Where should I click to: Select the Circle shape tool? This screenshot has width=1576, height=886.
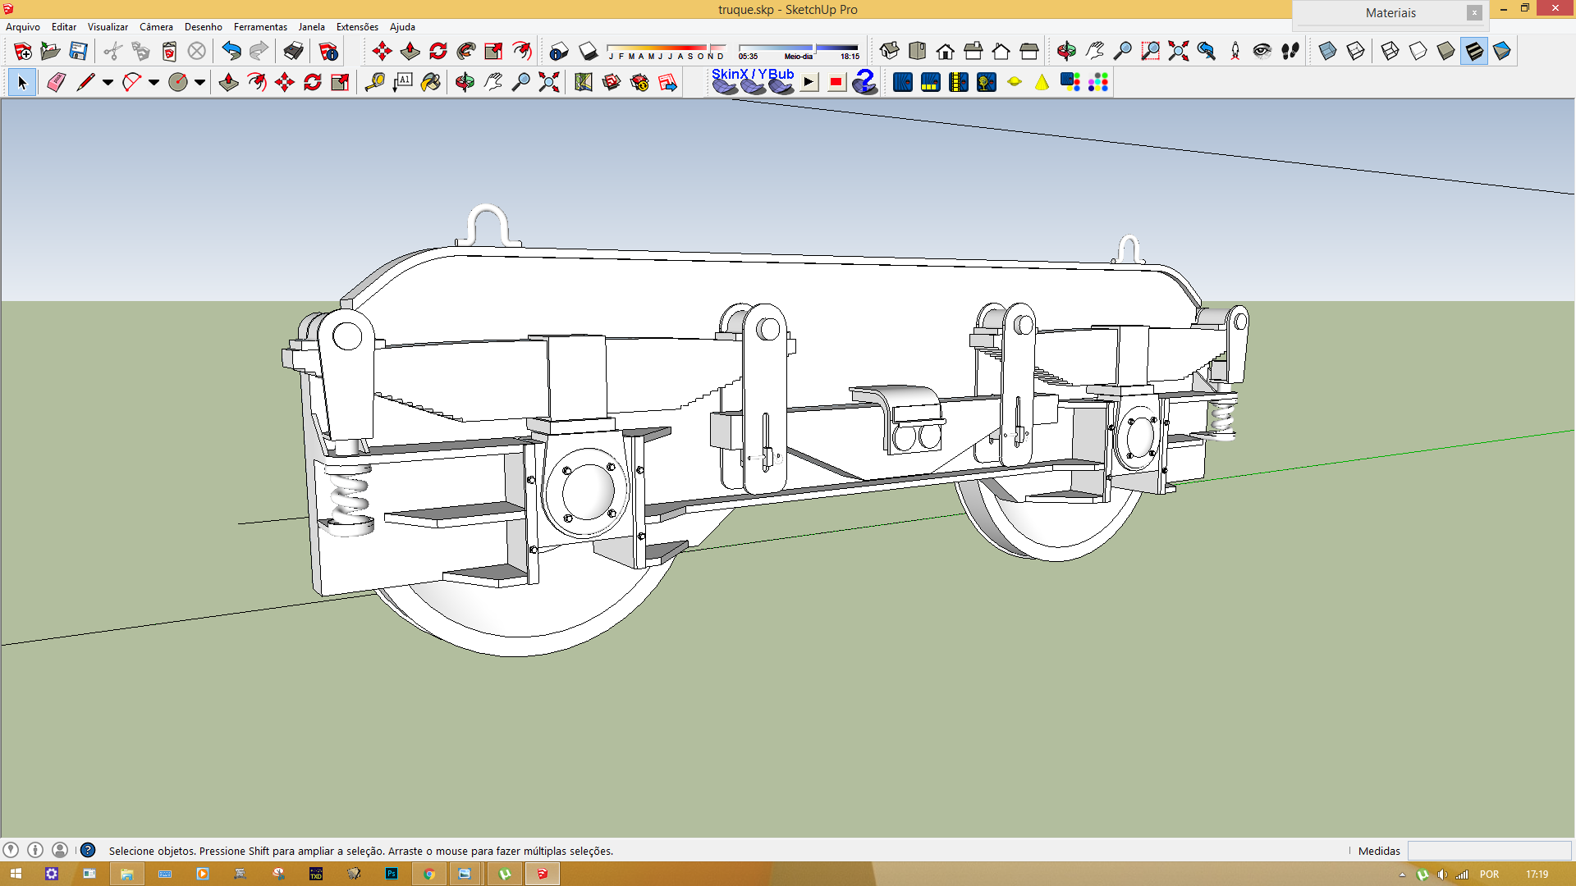(177, 82)
